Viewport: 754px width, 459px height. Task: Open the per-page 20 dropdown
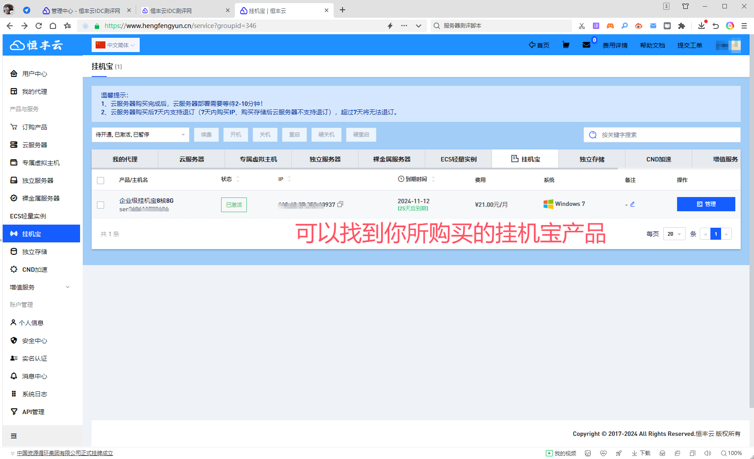[x=674, y=234]
